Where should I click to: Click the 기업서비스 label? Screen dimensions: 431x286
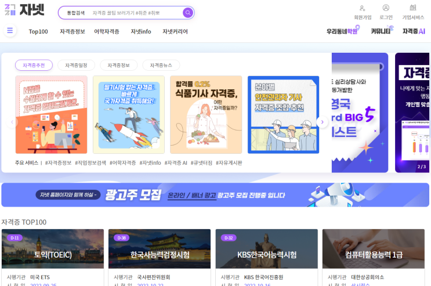[x=413, y=17]
